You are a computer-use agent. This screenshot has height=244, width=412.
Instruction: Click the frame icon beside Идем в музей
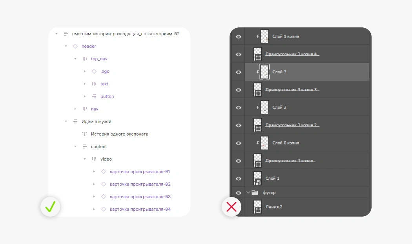[x=75, y=121]
